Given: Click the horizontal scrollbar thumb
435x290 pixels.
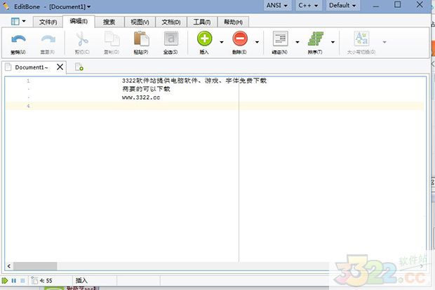Looking at the screenshot, I should [x=35, y=266].
